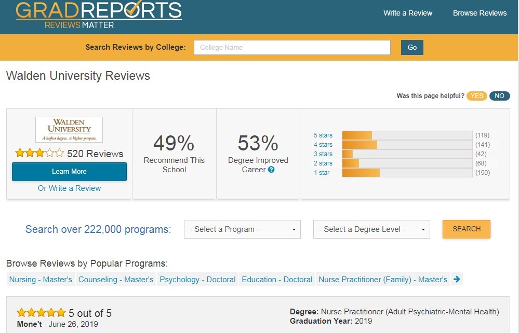Click the 49% Recommend This School stat
This screenshot has width=519, height=333.
(174, 154)
